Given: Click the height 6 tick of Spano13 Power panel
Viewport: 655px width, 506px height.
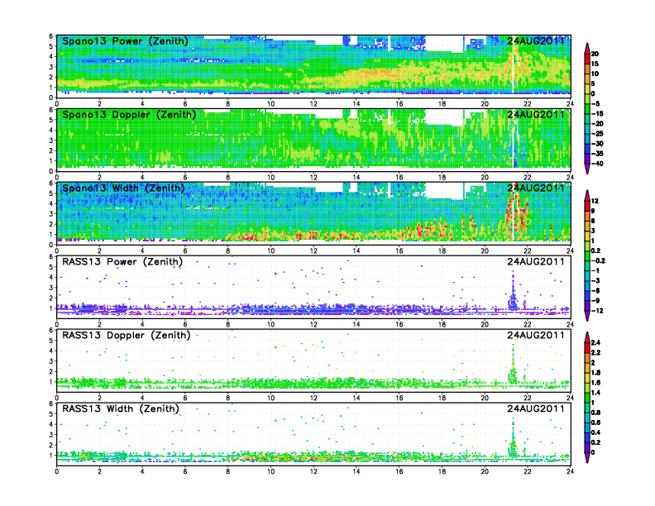Looking at the screenshot, I should [51, 36].
